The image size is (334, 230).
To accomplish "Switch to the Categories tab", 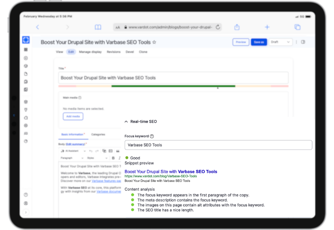I will coord(98,134).
